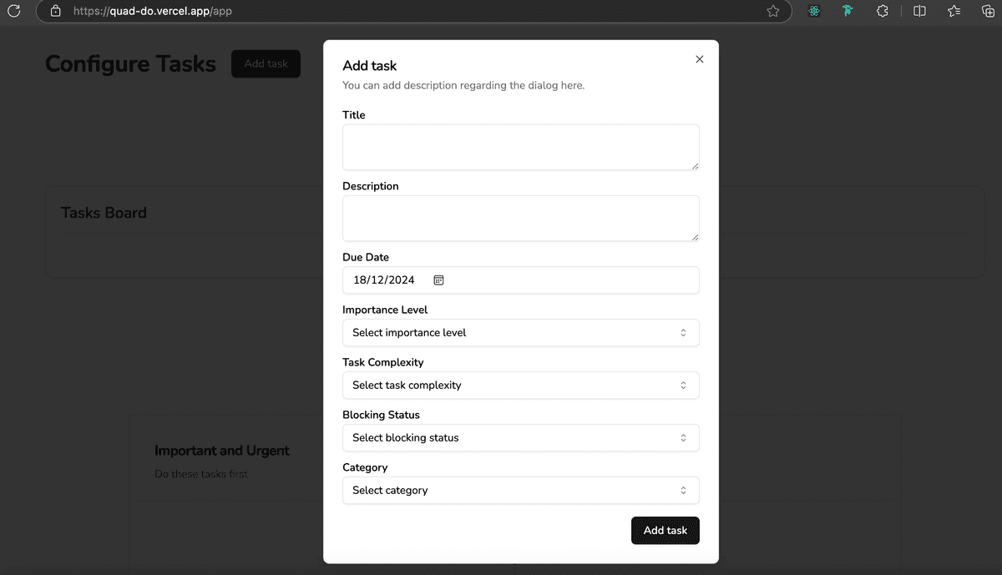This screenshot has height=575, width=1002.
Task: Click inside the Title input field
Action: click(520, 147)
